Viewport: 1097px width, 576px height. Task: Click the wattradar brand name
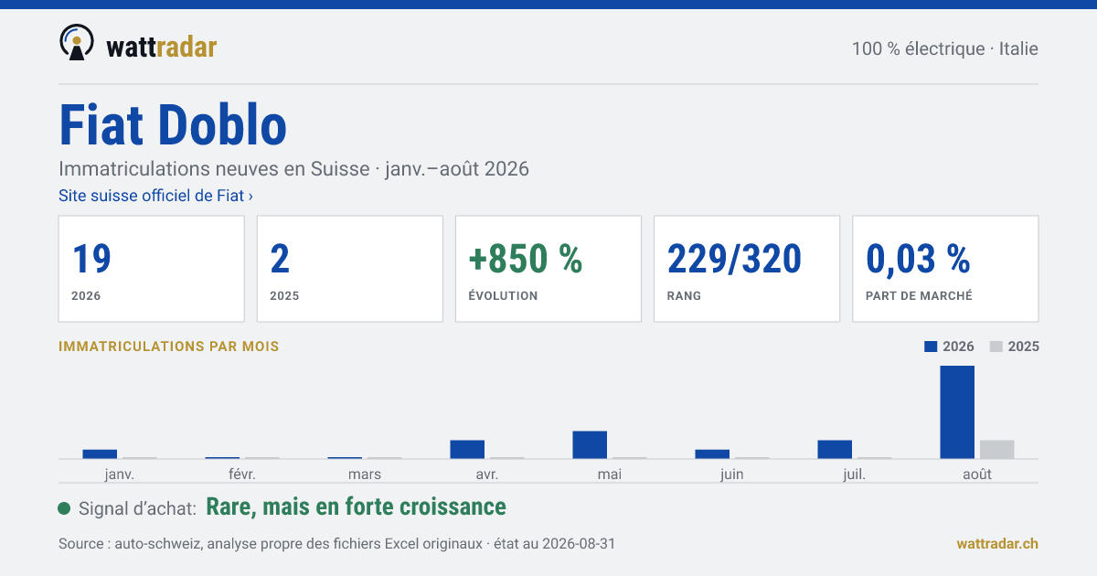(162, 47)
